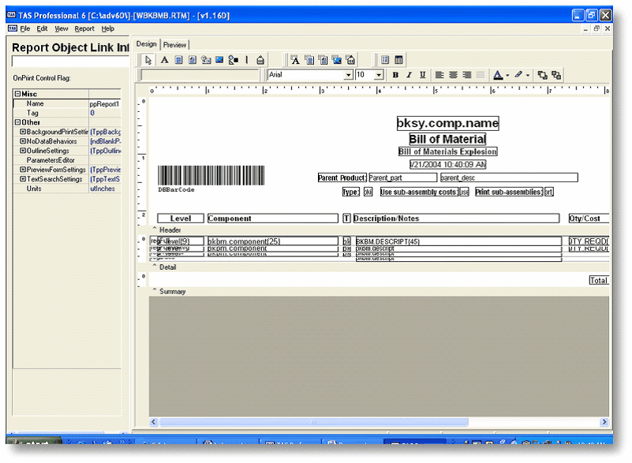Open the font size dropdown

[379, 75]
